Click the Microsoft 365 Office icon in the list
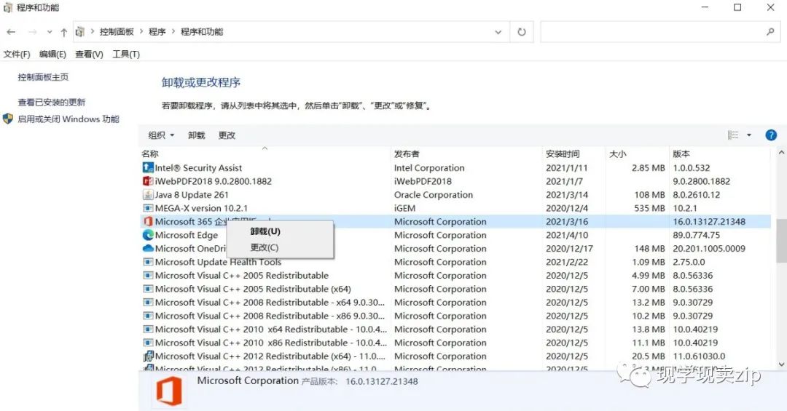 click(148, 222)
